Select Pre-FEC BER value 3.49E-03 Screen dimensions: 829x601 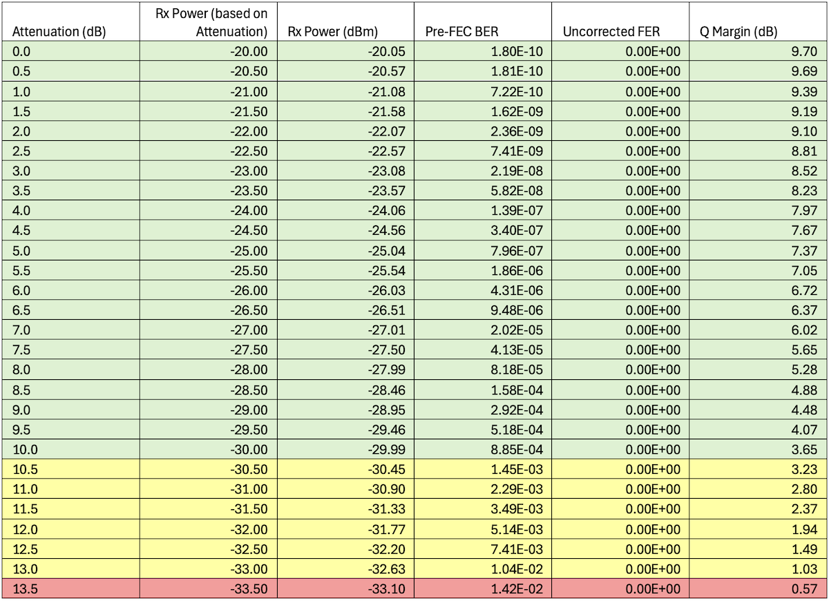[483, 509]
